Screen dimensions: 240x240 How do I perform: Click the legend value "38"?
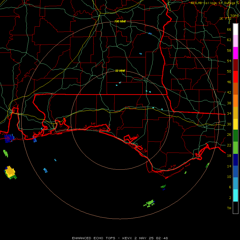[229, 103]
